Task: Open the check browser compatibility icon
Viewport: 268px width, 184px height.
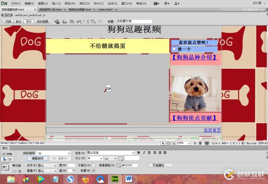Action: (x=86, y=22)
